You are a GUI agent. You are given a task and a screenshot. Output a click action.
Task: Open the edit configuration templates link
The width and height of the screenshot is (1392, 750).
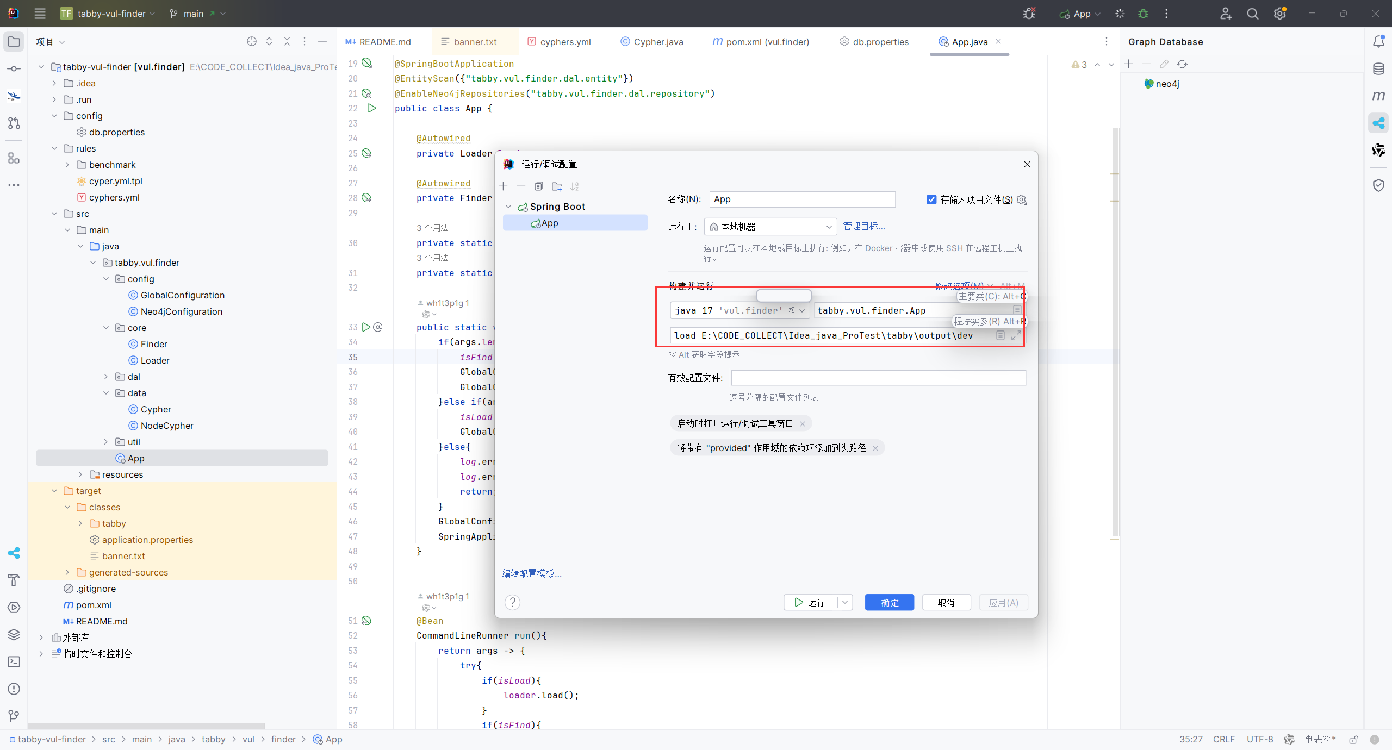[x=531, y=573]
